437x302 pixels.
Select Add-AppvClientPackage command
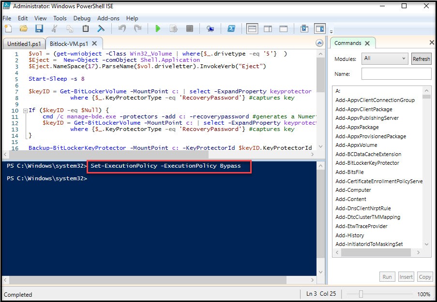364,109
